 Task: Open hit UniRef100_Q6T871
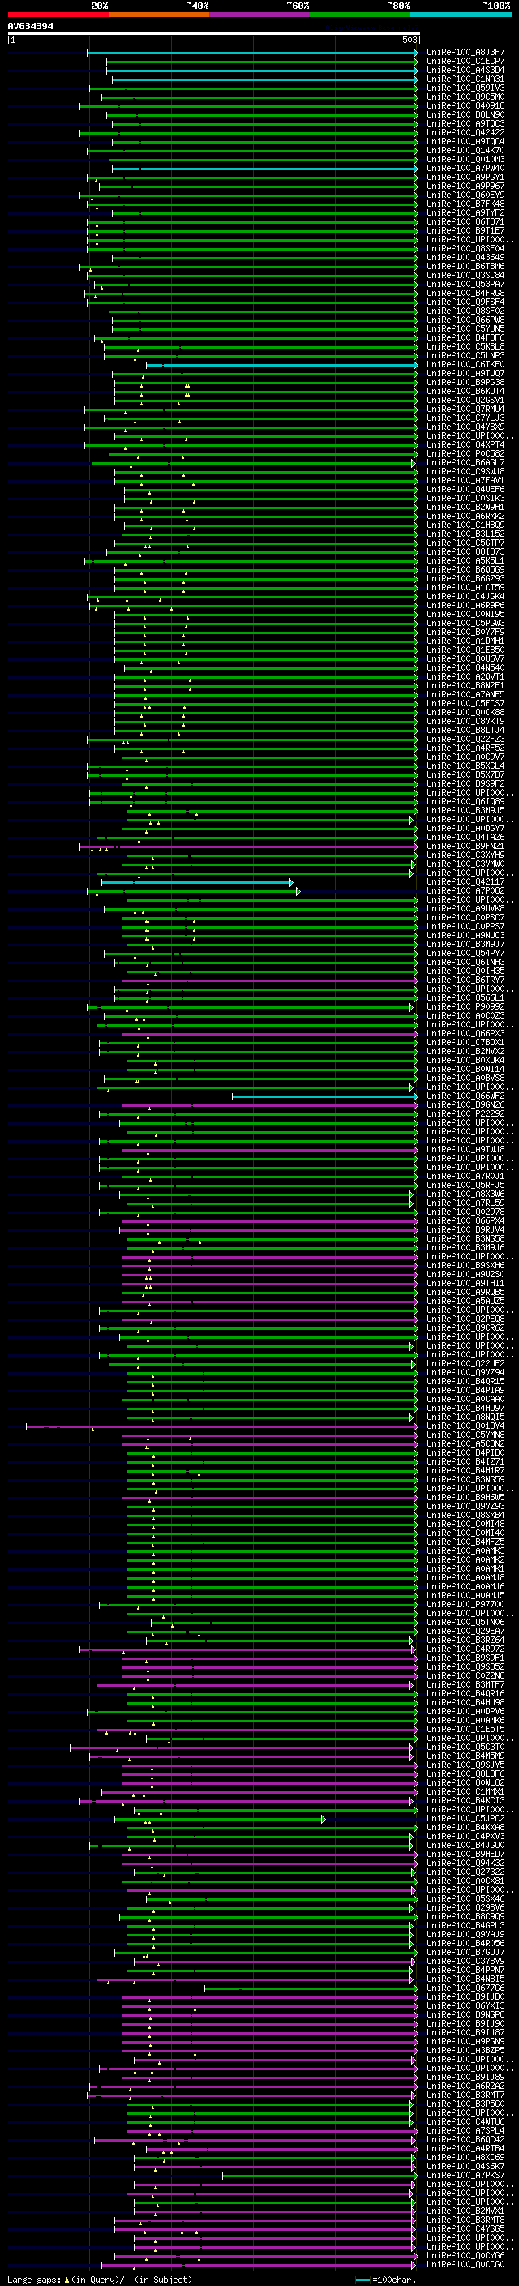(x=465, y=222)
